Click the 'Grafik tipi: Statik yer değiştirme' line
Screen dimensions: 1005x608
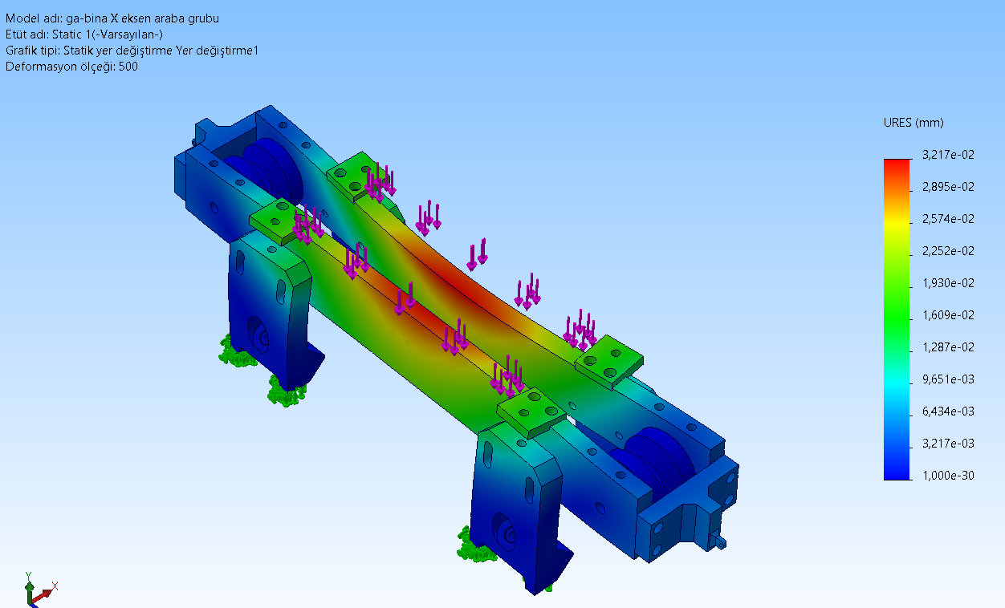132,51
